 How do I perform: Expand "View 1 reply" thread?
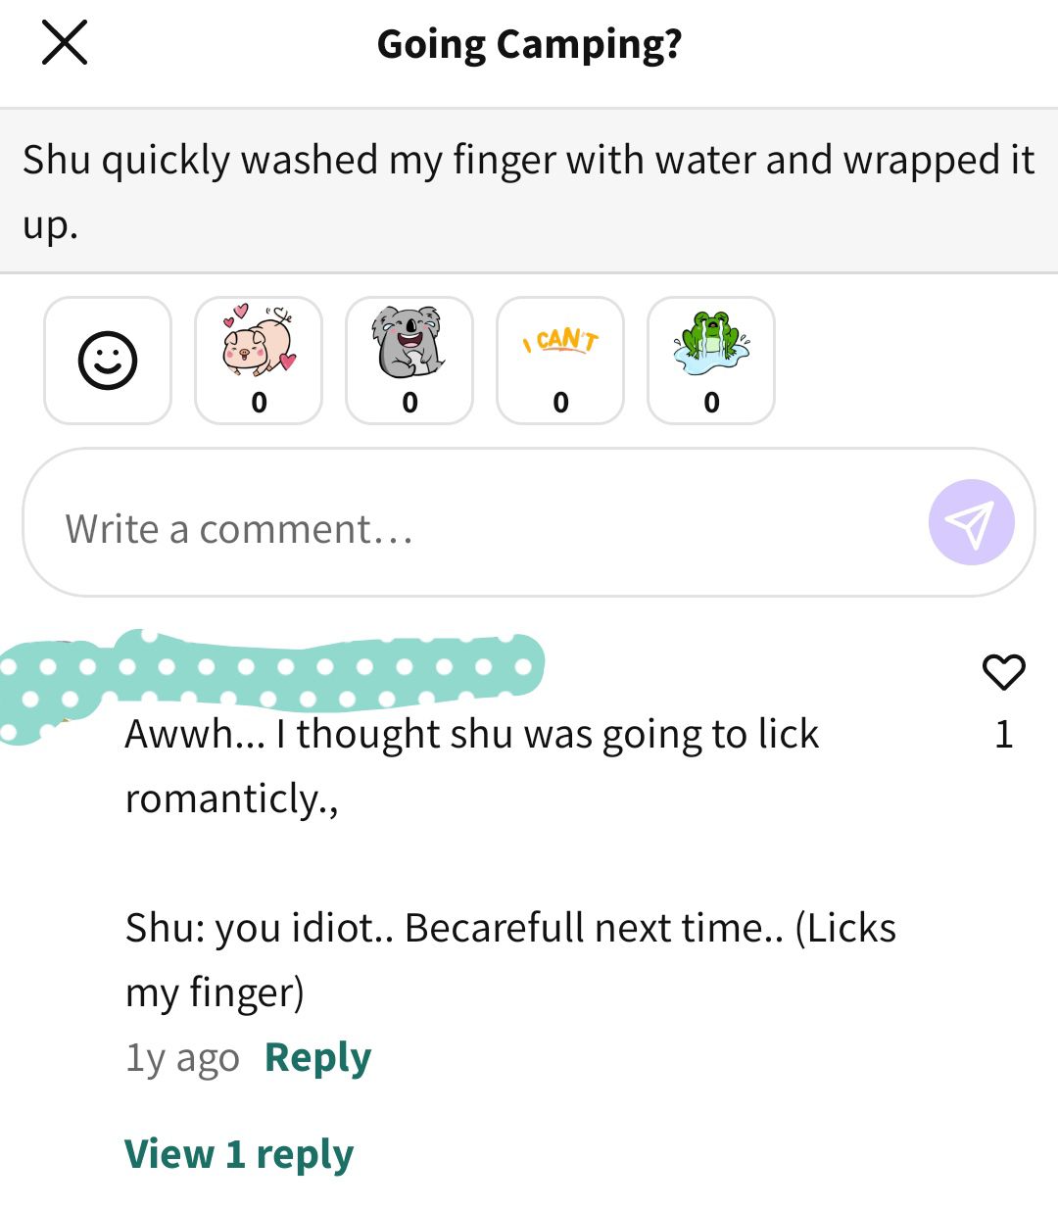(x=238, y=1154)
